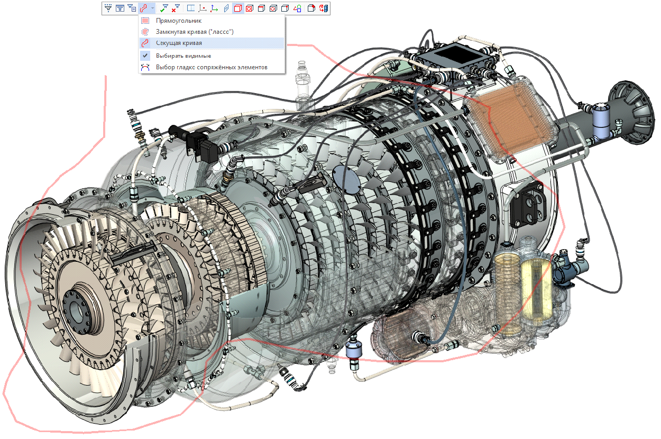661x439 pixels.
Task: Select the 2D coordinate axes filter icon
Action: click(x=203, y=8)
